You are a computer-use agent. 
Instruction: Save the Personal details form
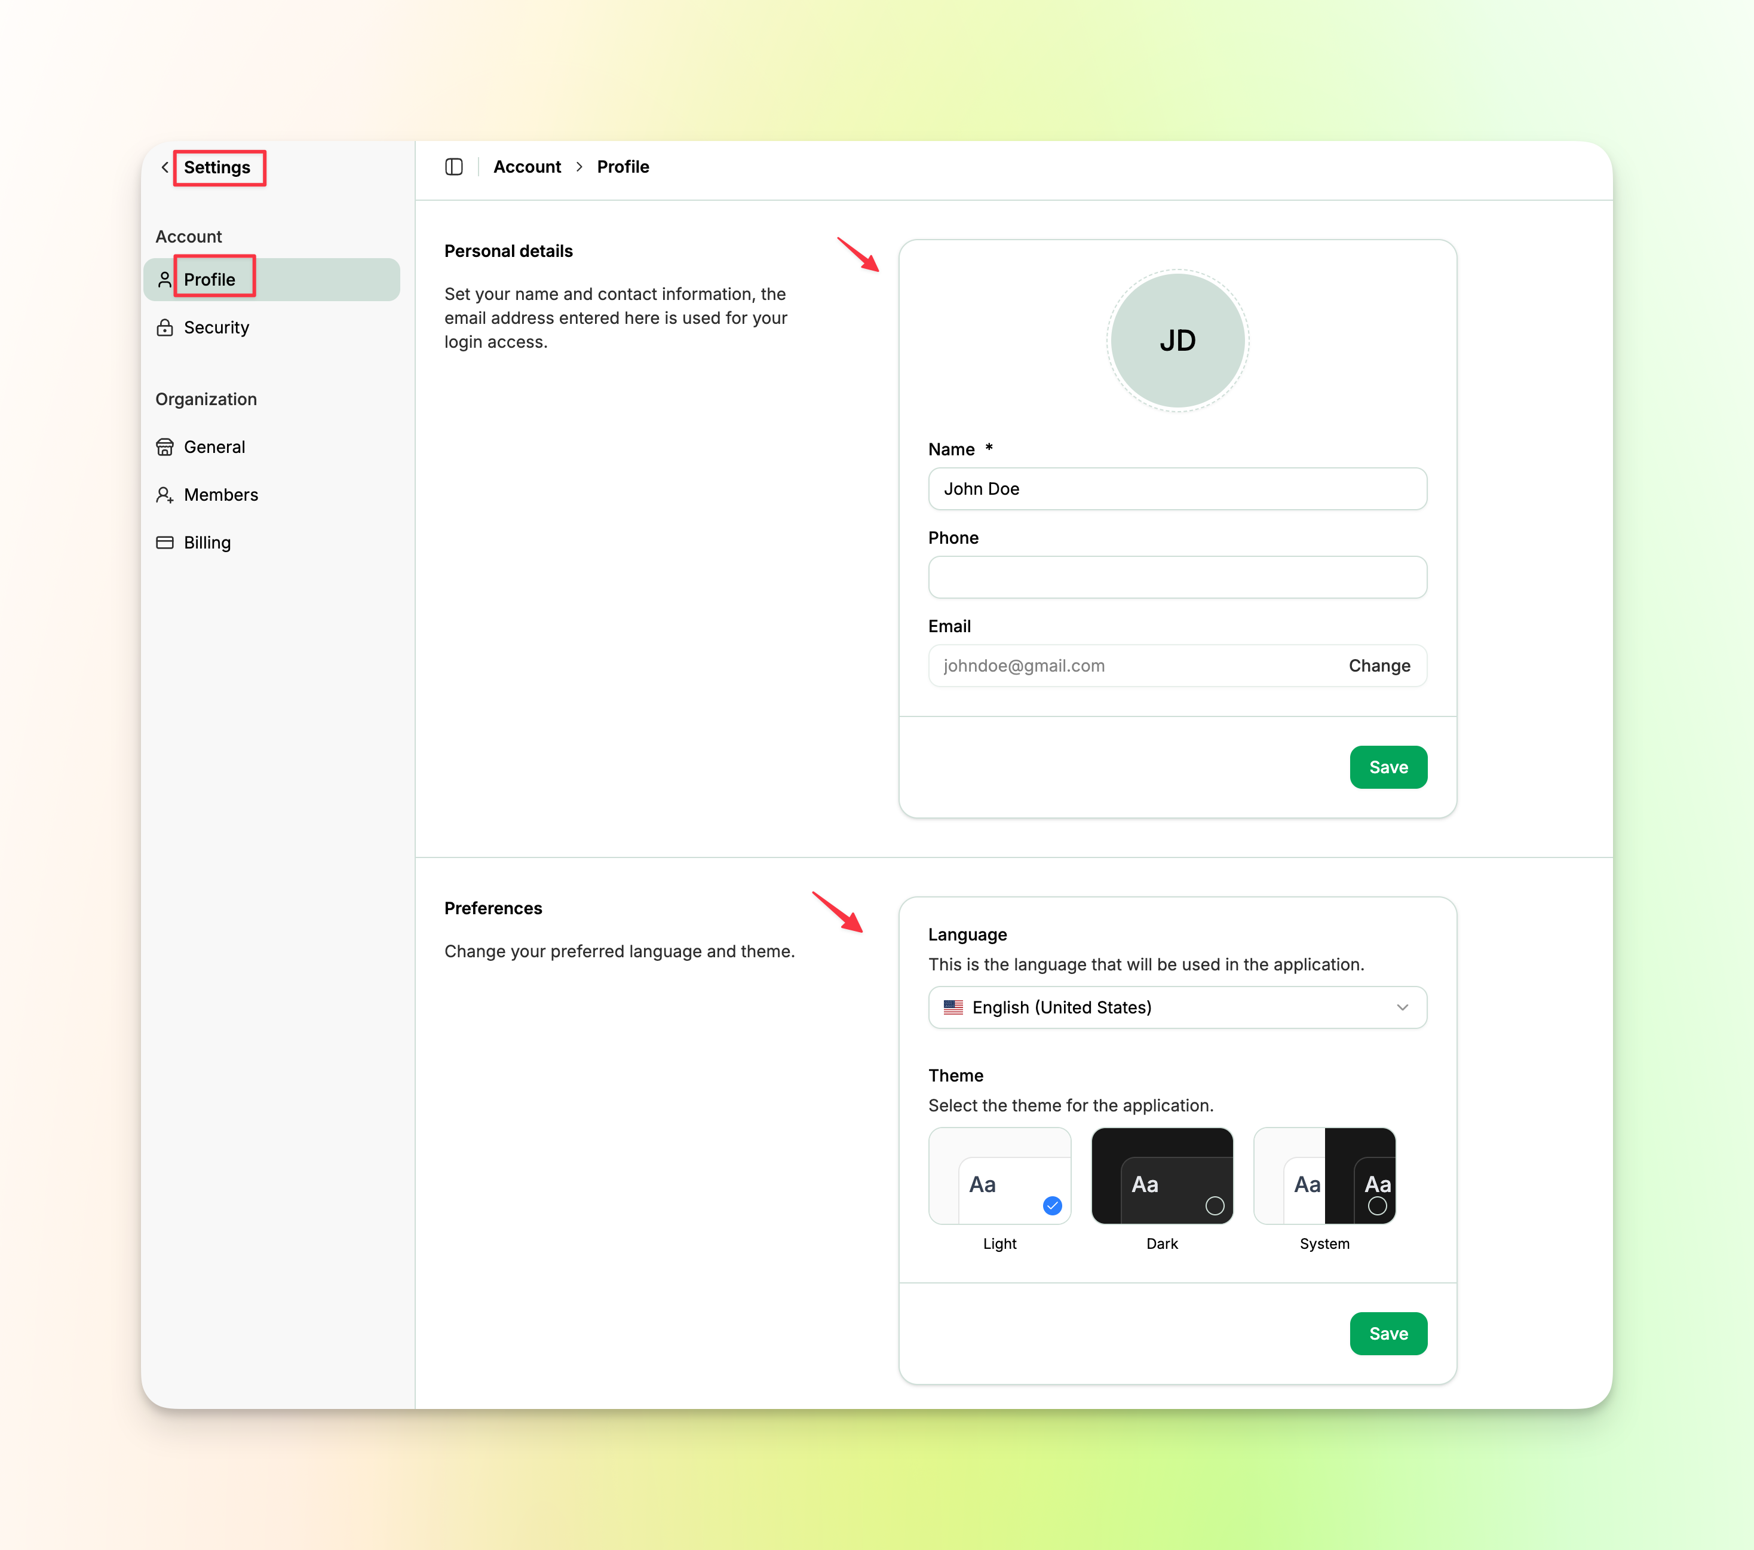coord(1388,767)
